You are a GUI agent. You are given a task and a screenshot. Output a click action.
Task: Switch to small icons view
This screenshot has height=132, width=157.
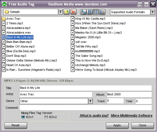(x=89, y=12)
